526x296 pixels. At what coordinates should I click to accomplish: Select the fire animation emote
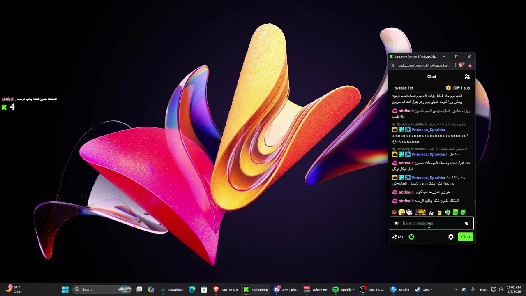(x=420, y=213)
